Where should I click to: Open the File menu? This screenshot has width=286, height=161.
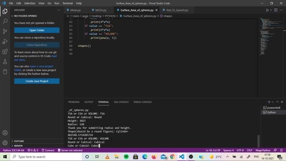[x=11, y=3]
